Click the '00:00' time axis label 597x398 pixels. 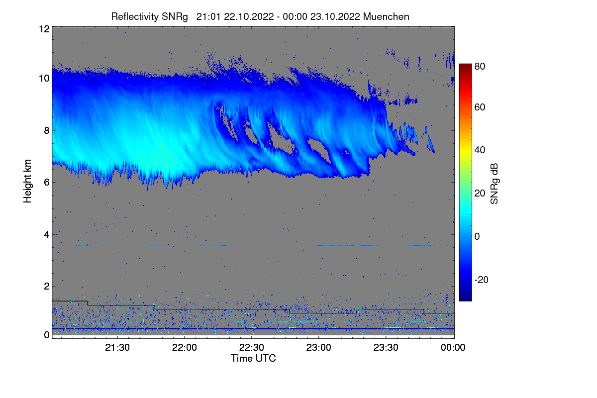pyautogui.click(x=453, y=348)
